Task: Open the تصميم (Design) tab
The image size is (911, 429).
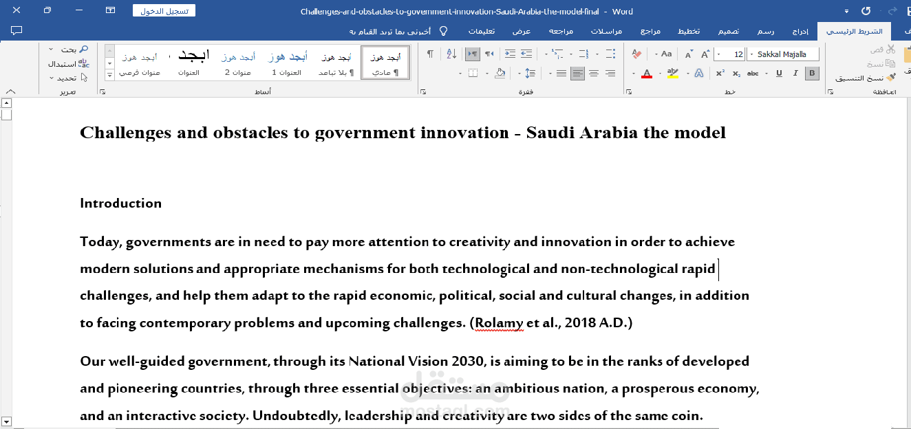Action: [729, 32]
